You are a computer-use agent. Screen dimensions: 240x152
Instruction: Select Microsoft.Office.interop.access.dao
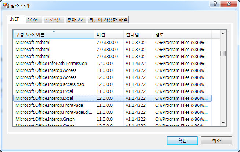(113, 84)
